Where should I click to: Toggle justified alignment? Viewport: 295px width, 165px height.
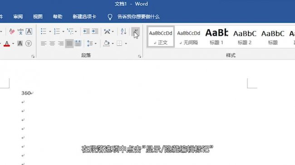click(x=69, y=43)
